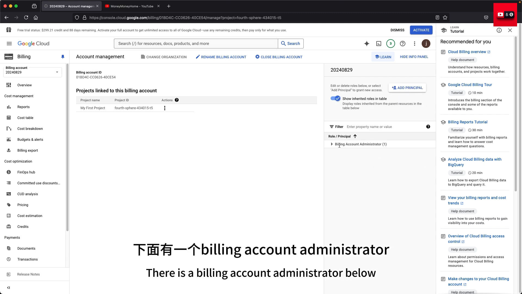Open the Billing account dropdown 20240829
Screen dimensions: 522x294
pos(33,72)
